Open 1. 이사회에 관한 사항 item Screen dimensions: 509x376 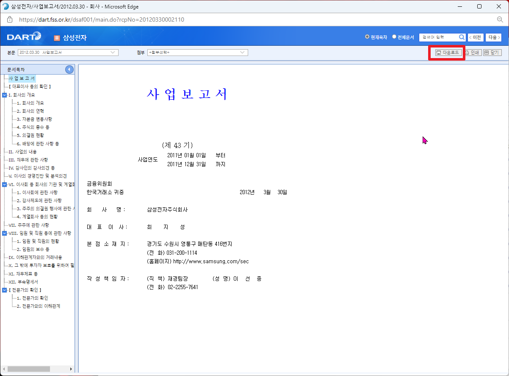[x=37, y=192]
